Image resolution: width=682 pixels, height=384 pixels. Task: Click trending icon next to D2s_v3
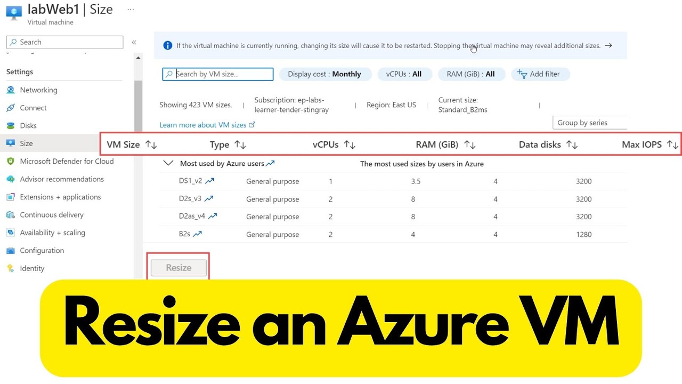[209, 198]
